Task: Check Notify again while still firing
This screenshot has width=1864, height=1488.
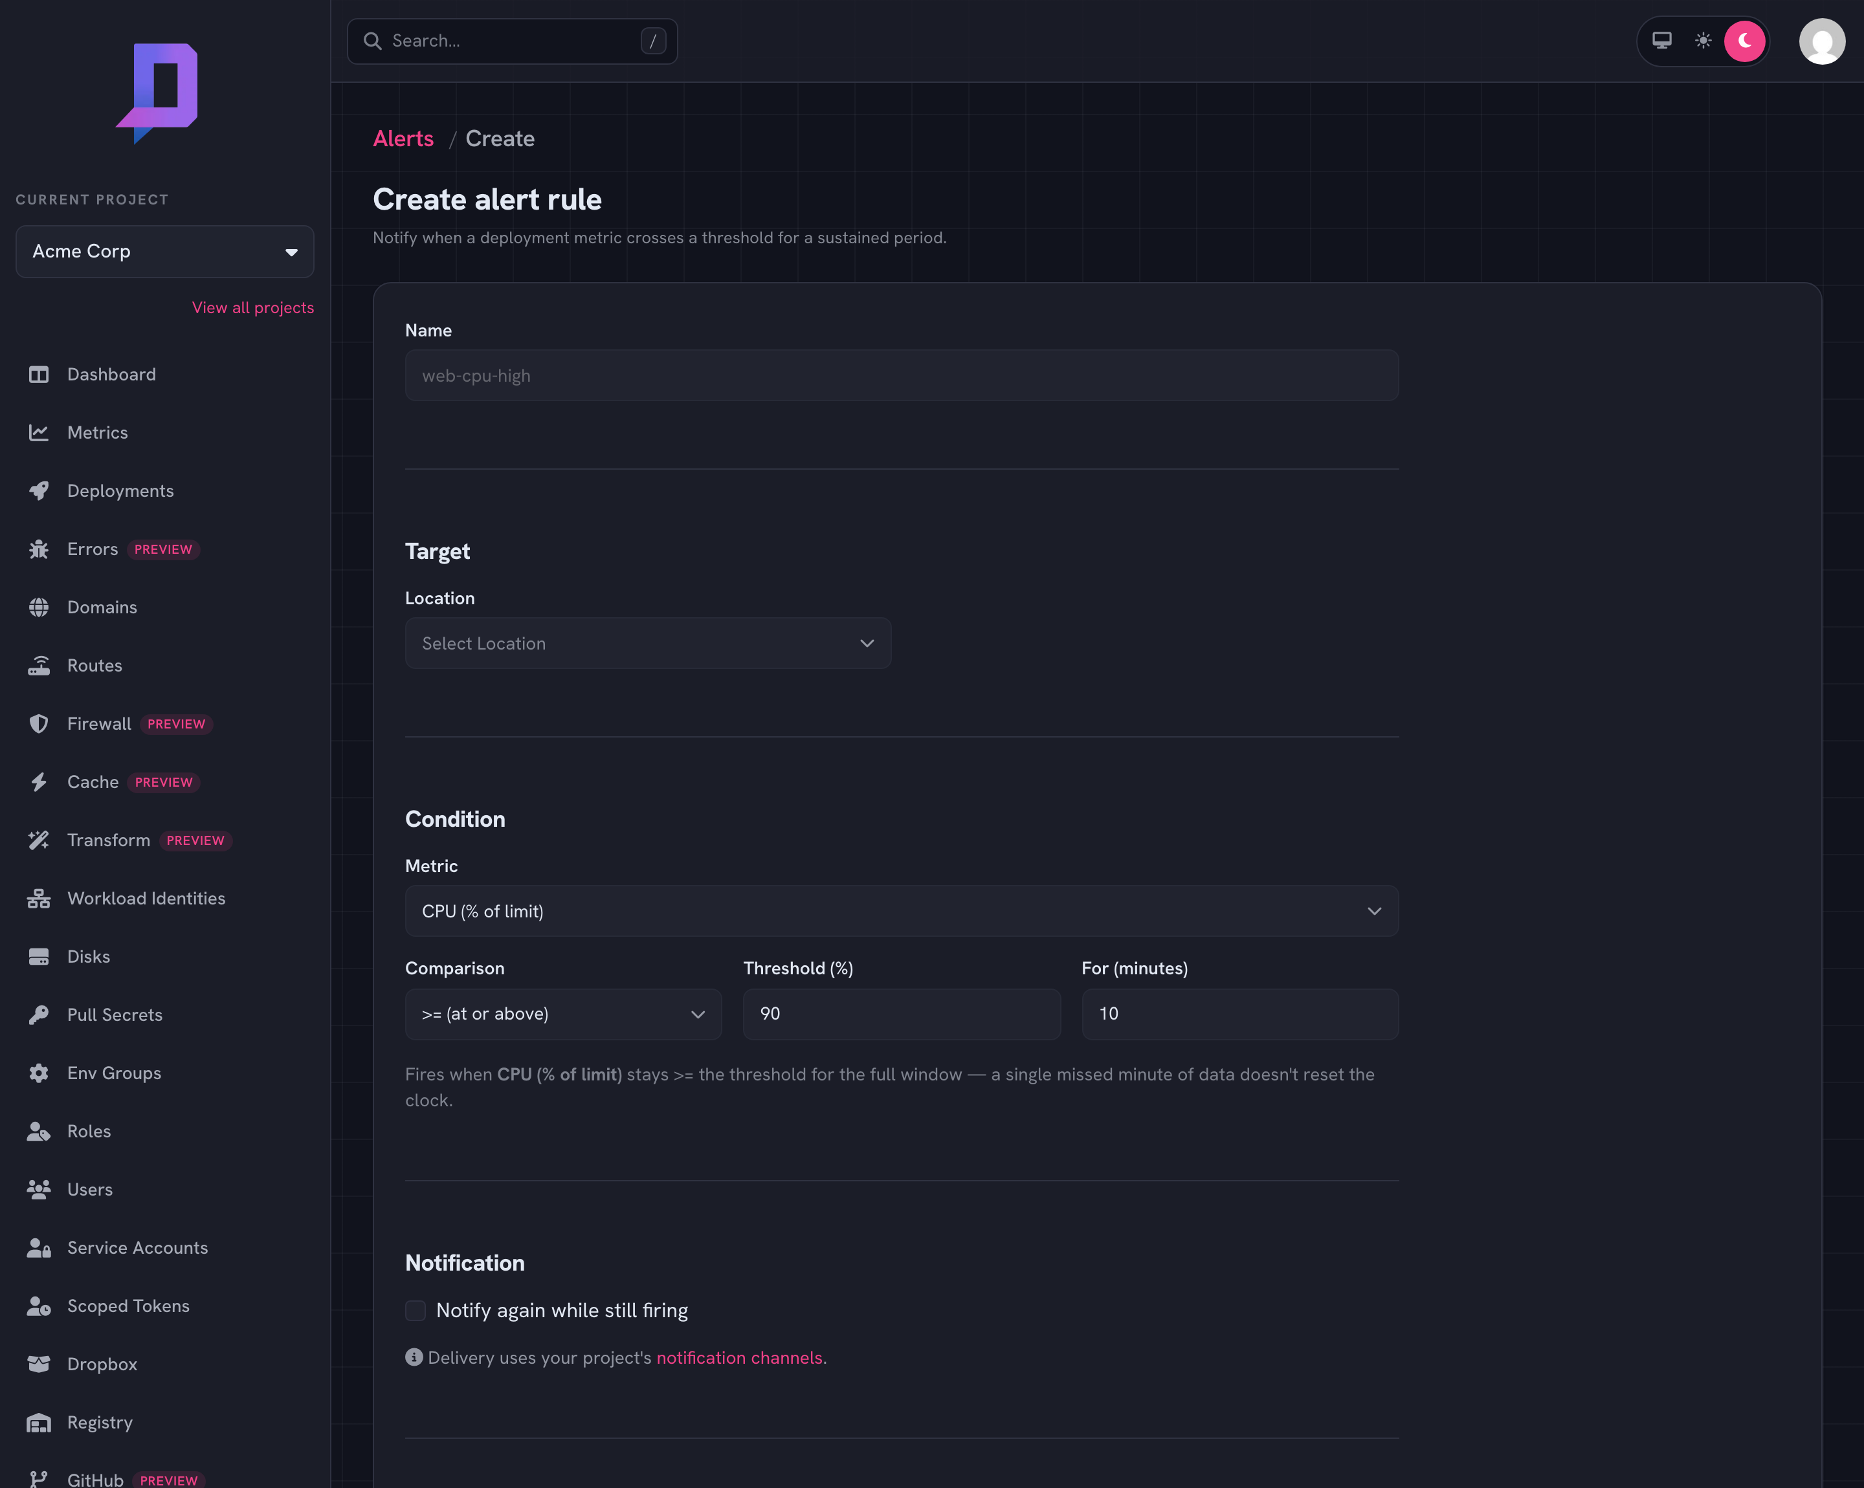Action: 416,1310
